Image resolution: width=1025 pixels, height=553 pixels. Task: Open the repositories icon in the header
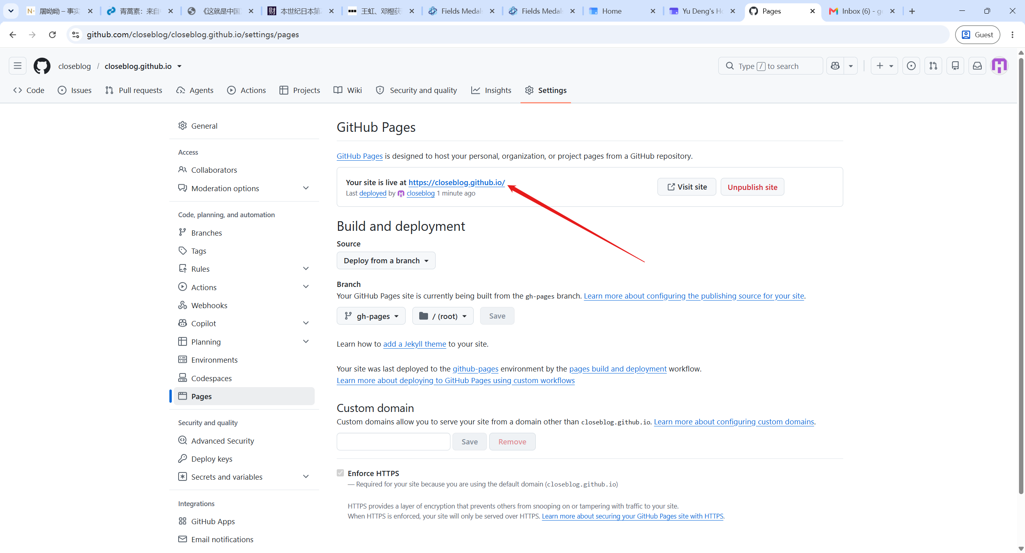(x=955, y=66)
